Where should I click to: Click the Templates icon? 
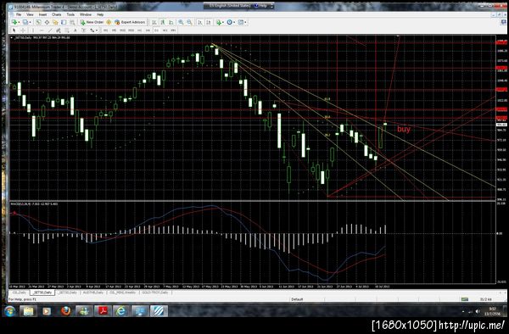pos(241,22)
